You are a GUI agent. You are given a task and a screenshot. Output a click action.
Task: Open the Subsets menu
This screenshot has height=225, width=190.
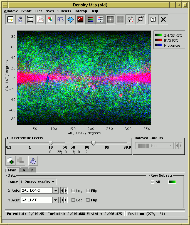pos(64,11)
